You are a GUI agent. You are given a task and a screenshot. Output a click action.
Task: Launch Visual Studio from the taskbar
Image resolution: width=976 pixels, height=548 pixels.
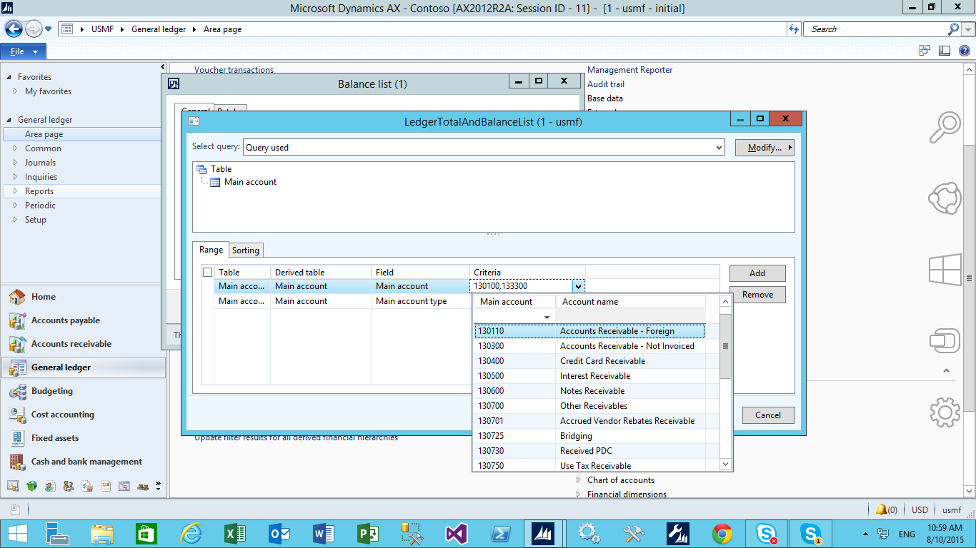(456, 533)
